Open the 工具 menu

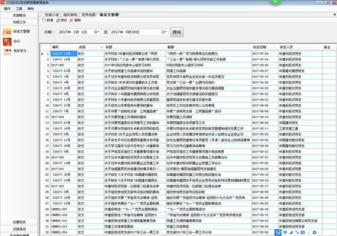point(19,8)
